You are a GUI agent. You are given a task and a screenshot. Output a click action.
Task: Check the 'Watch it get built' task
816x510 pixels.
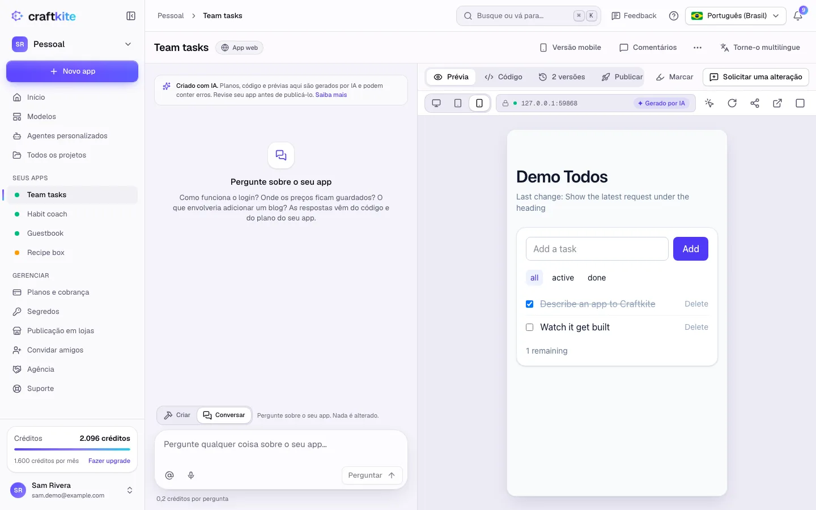click(x=530, y=328)
